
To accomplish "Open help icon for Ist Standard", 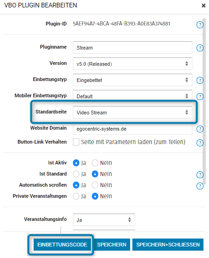I will 200,175.
